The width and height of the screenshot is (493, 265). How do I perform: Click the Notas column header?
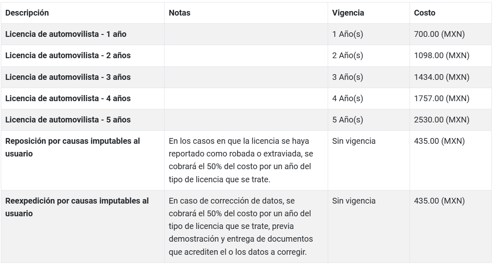(x=179, y=13)
